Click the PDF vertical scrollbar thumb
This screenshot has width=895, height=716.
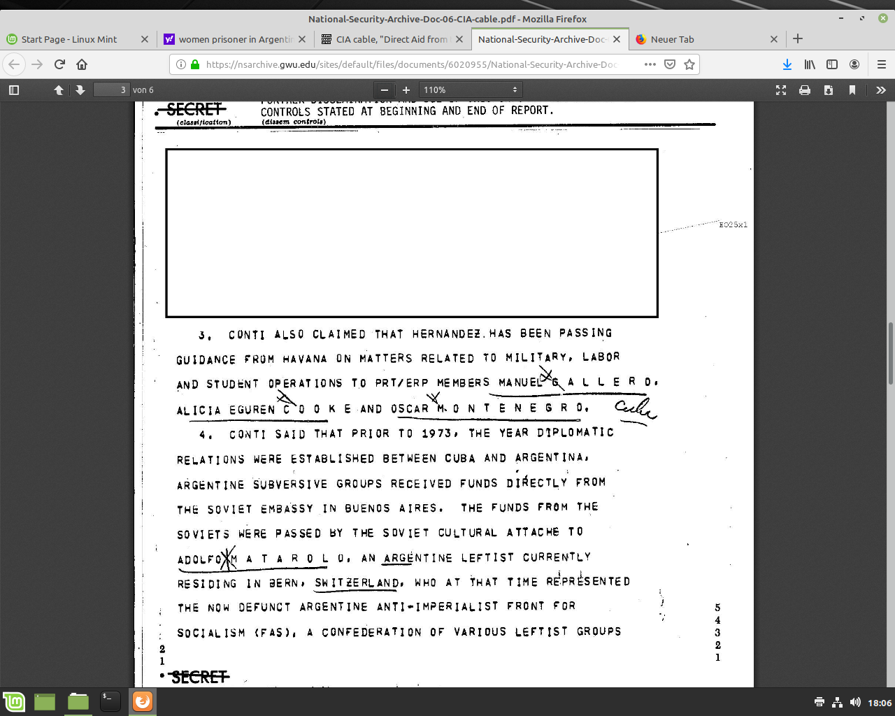890,353
